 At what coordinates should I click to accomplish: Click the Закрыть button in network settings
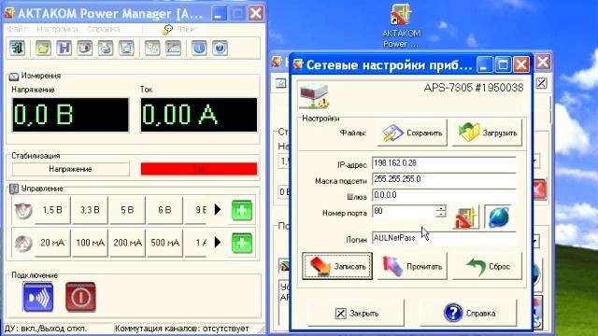tap(356, 314)
